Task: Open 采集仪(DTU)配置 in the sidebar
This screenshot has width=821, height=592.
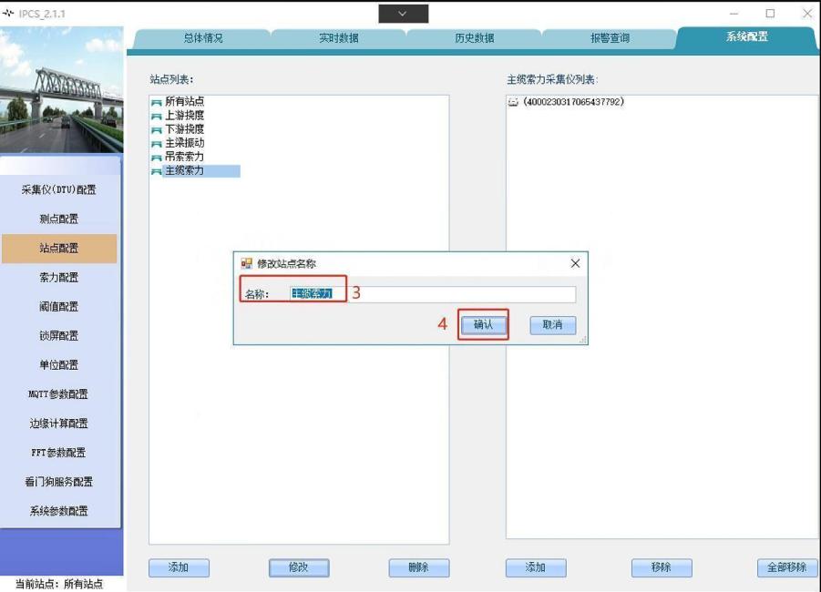Action: tap(59, 189)
